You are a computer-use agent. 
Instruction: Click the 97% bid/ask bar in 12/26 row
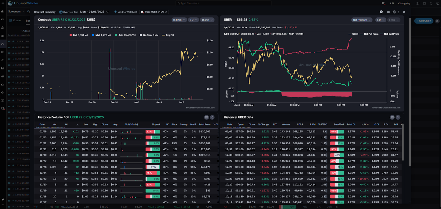[x=153, y=167]
